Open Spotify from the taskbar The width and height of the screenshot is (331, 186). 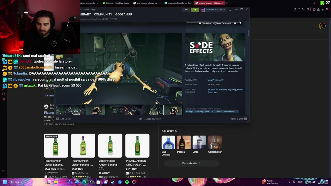tap(127, 182)
